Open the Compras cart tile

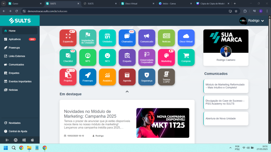tap(186, 57)
